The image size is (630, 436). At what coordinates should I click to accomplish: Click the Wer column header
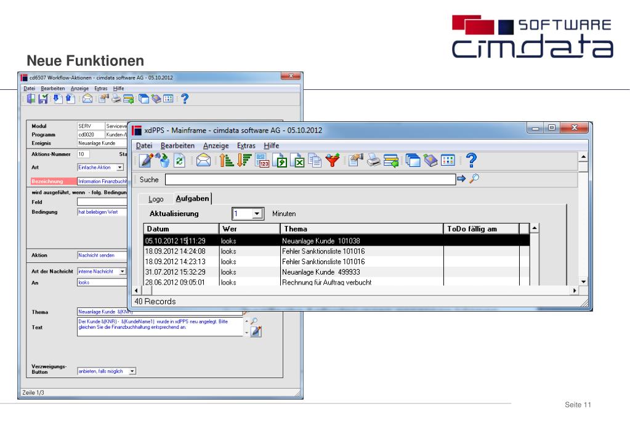(x=249, y=228)
